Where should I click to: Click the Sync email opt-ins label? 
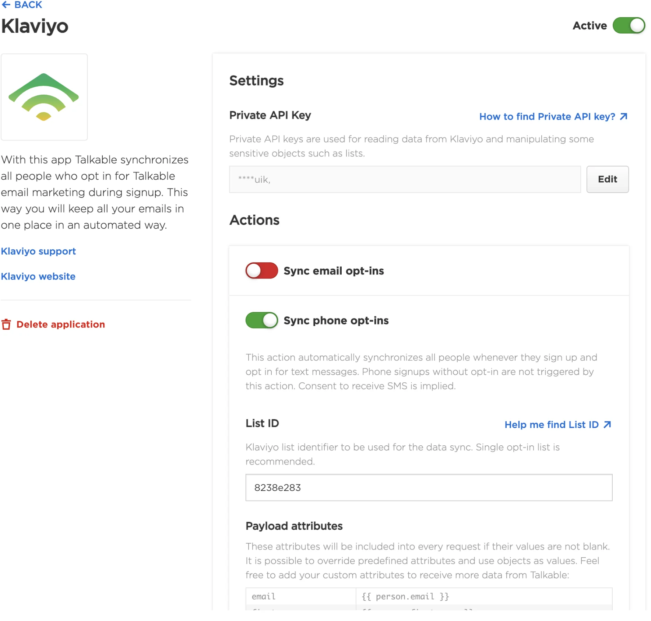[334, 271]
